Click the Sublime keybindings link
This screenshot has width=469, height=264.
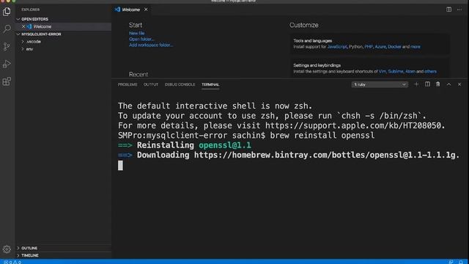click(x=396, y=72)
